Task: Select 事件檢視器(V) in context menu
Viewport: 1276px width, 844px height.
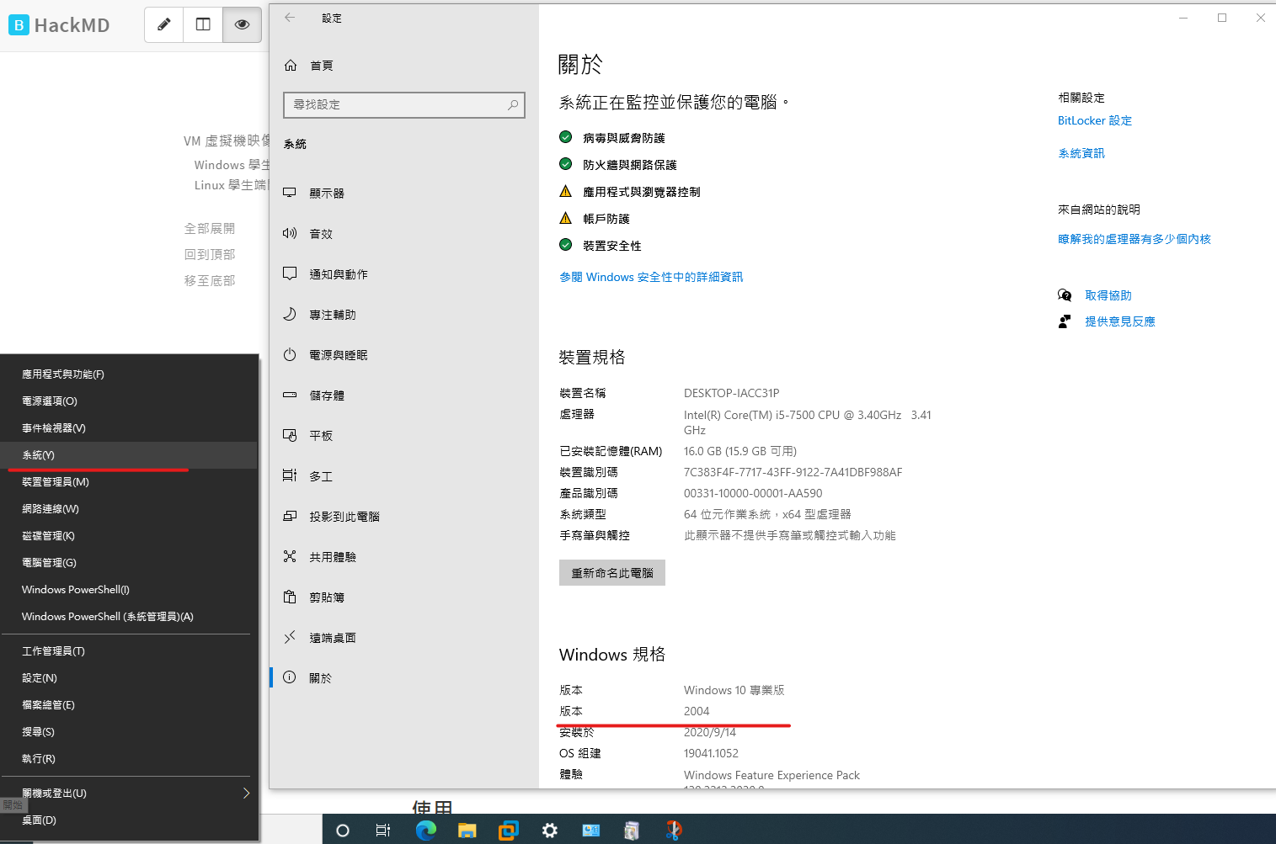Action: tap(129, 428)
